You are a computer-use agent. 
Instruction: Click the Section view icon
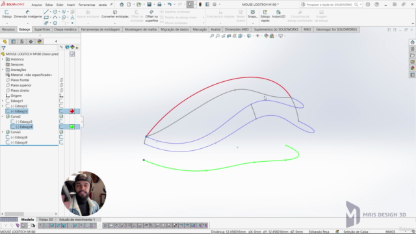point(229,36)
